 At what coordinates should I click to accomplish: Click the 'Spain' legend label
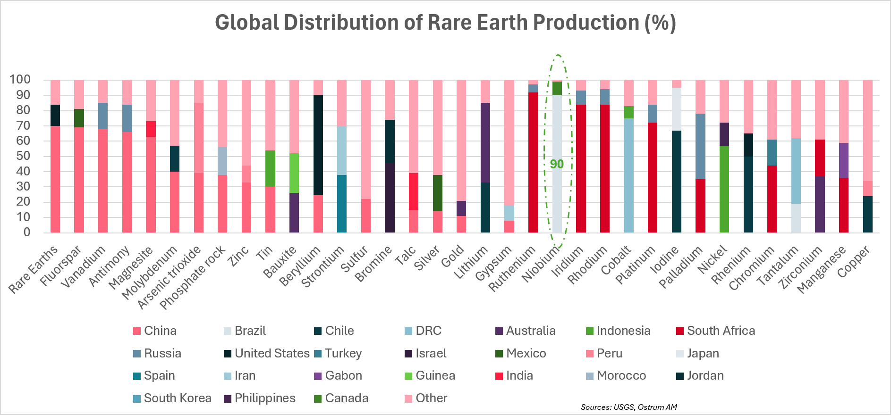(160, 376)
